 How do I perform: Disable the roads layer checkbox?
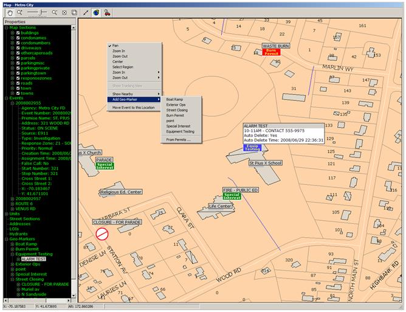pos(18,83)
